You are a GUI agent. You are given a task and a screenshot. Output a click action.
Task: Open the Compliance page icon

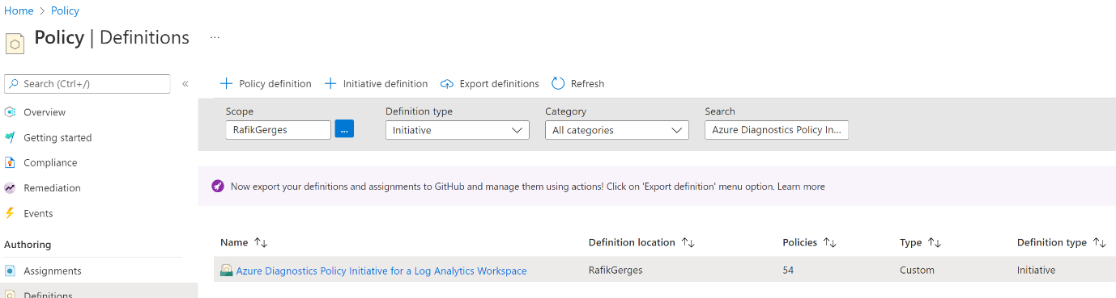pyautogui.click(x=11, y=162)
